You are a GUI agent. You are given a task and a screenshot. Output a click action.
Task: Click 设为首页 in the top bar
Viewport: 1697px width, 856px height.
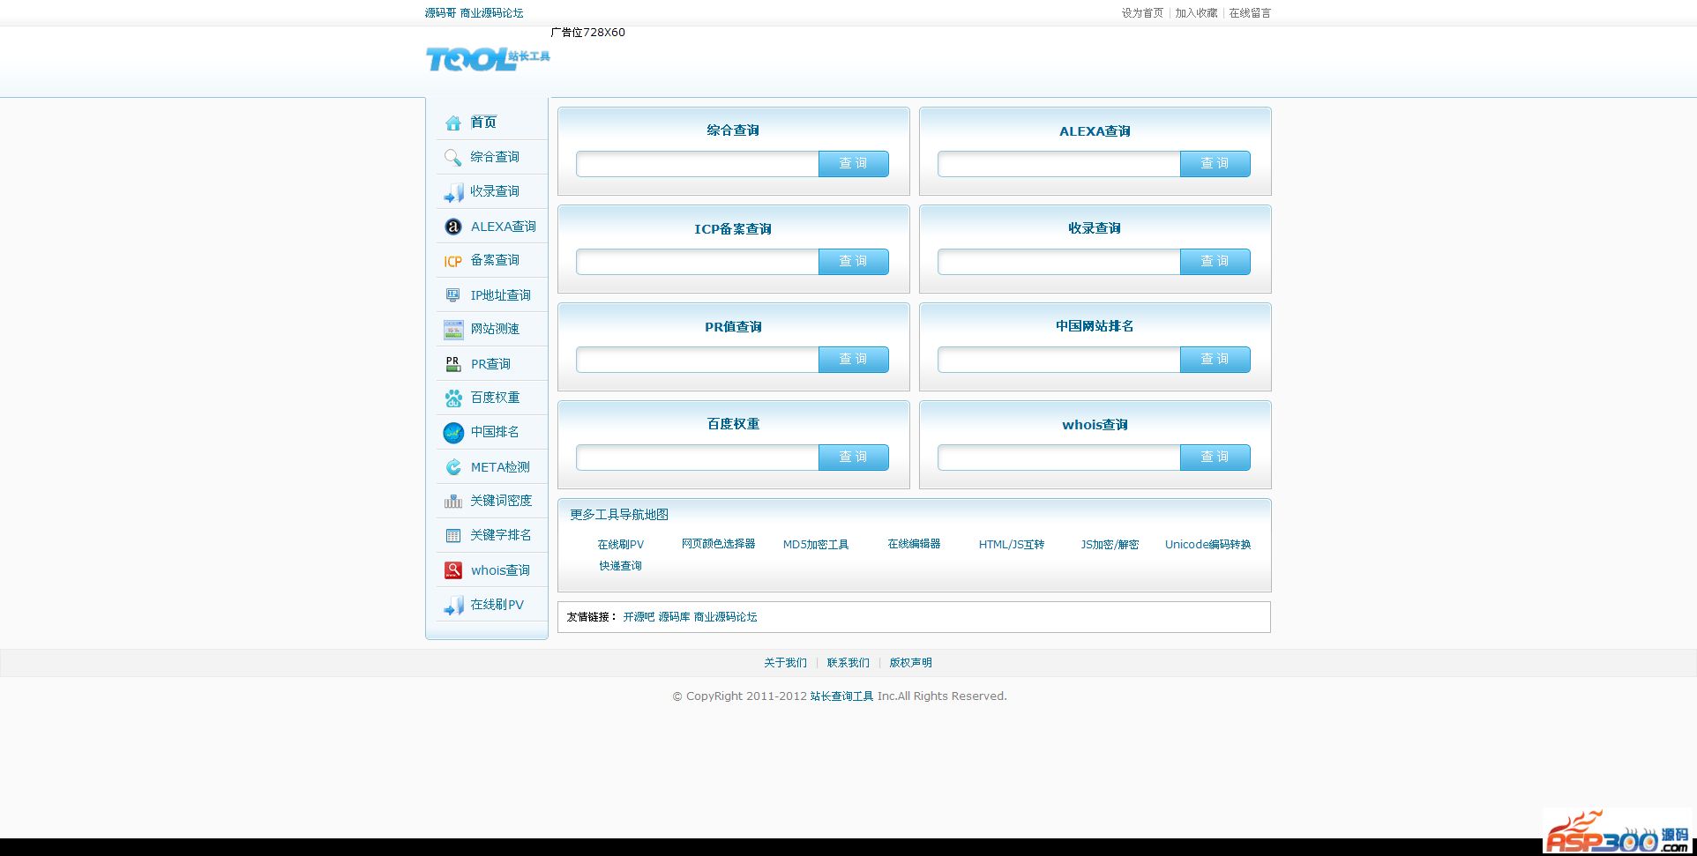pyautogui.click(x=1142, y=13)
